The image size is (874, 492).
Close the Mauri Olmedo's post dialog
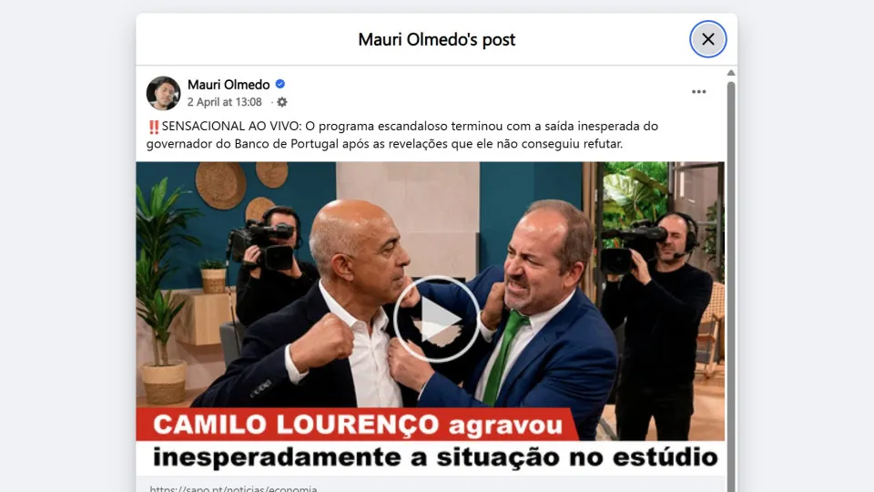click(708, 39)
